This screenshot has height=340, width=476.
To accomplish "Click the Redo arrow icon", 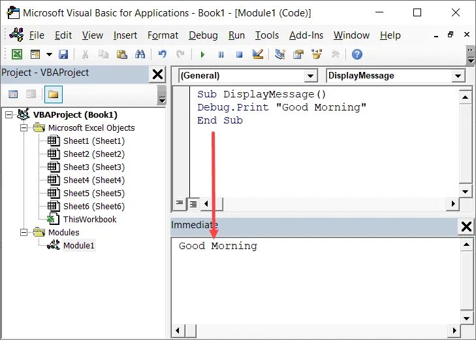I will pos(180,54).
